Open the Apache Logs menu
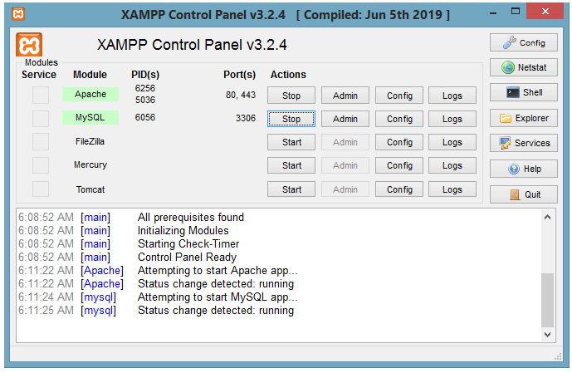The height and width of the screenshot is (373, 572). (x=452, y=96)
